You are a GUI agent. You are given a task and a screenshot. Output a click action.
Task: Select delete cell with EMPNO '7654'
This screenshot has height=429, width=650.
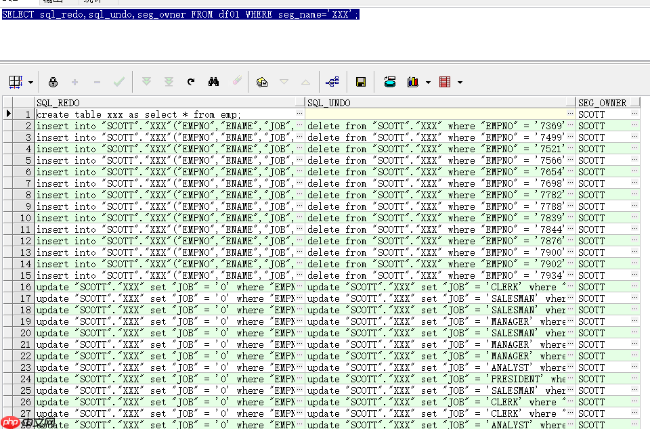pyautogui.click(x=436, y=172)
